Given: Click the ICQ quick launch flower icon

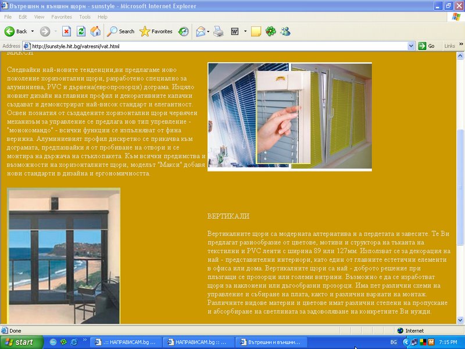Looking at the screenshot, I should click(x=63, y=342).
